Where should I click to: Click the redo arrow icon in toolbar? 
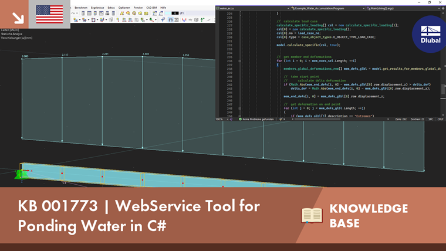point(73,13)
